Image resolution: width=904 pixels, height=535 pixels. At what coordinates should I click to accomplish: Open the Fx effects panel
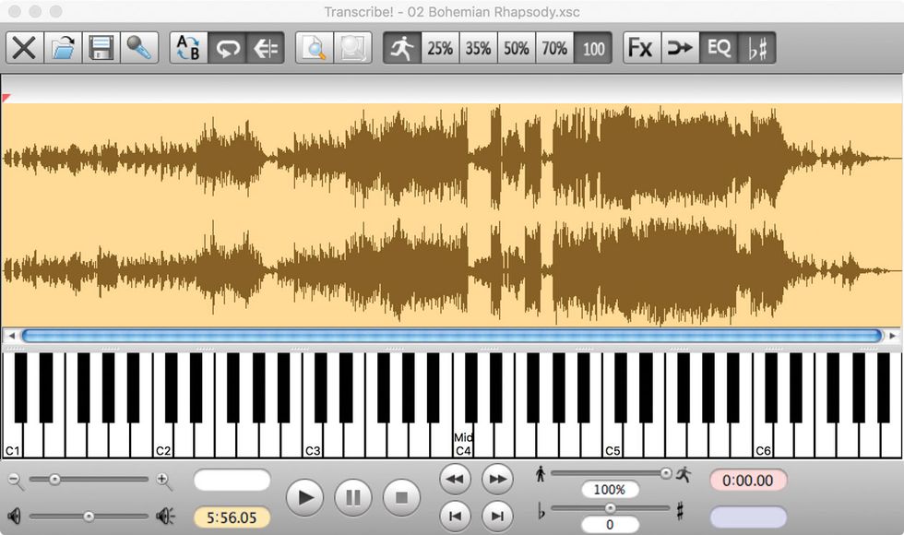pyautogui.click(x=640, y=48)
